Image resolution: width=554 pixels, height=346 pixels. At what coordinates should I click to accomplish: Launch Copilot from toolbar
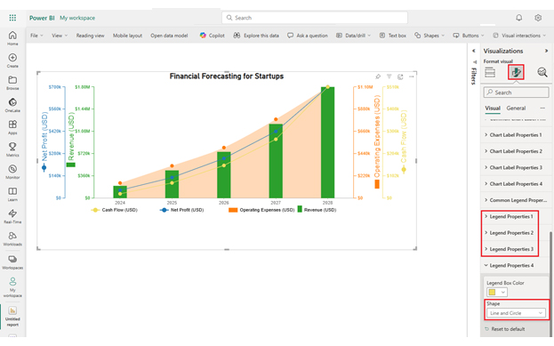212,36
